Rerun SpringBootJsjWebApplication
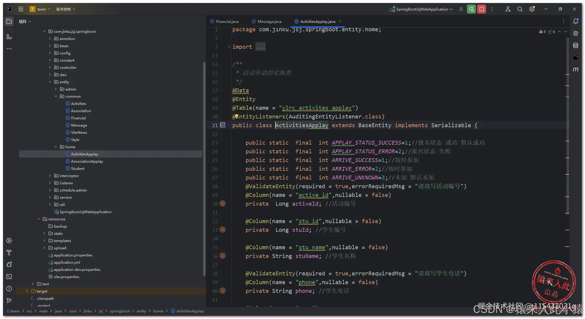Viewport: 585px width, 319px height. coord(471,9)
